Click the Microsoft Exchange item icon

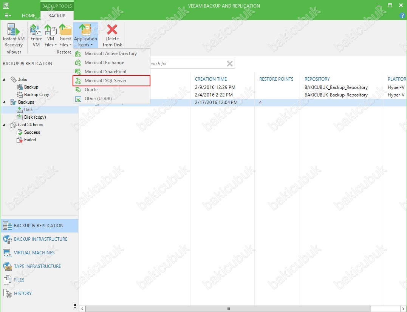pos(78,63)
